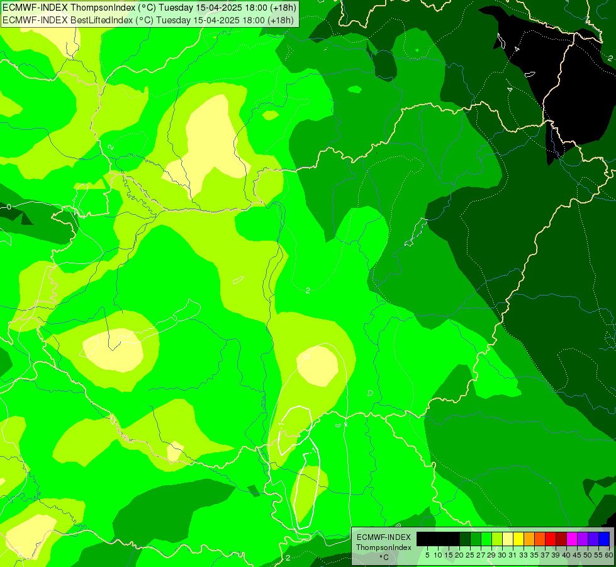Select purple legend swatch between 45 and 50
Screen dimensions: 616x567
pyautogui.click(x=583, y=539)
